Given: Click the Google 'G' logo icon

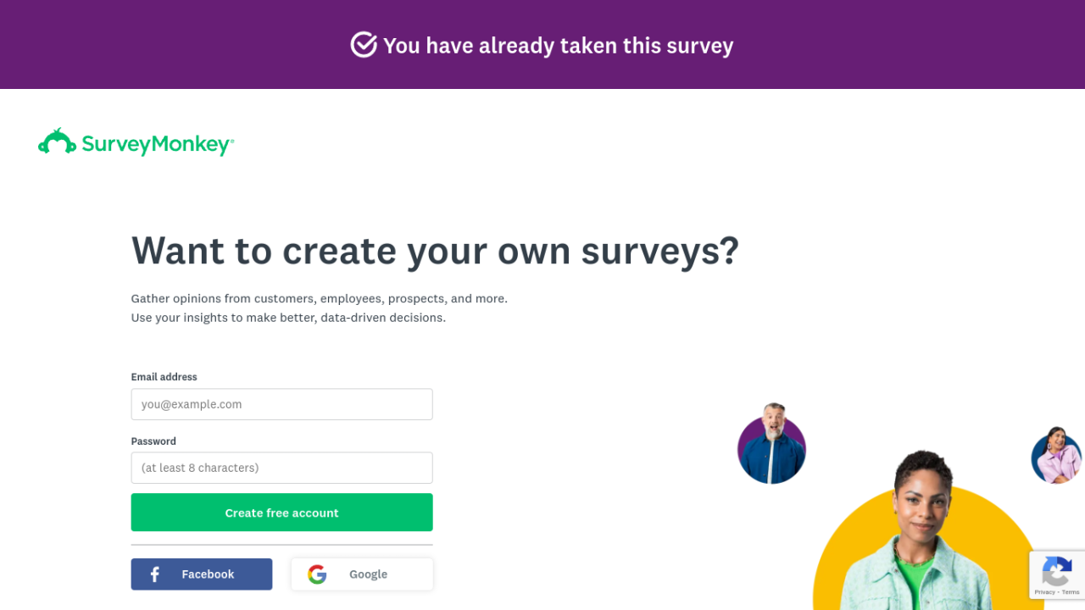Looking at the screenshot, I should [x=317, y=574].
